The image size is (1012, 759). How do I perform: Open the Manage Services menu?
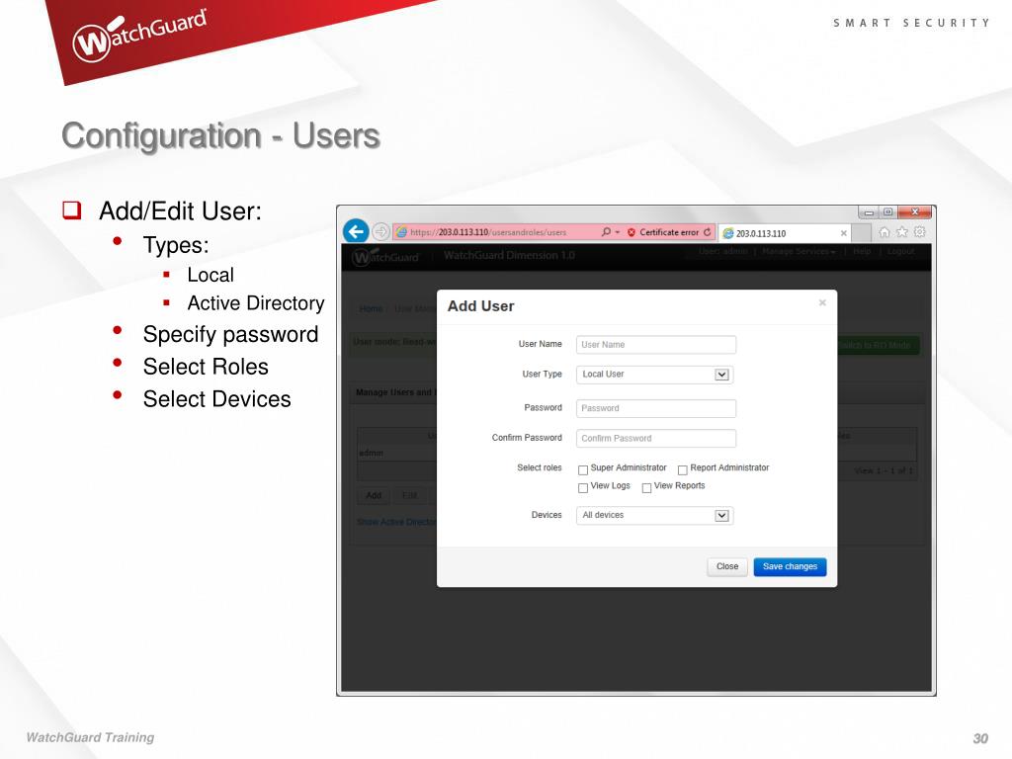799,251
